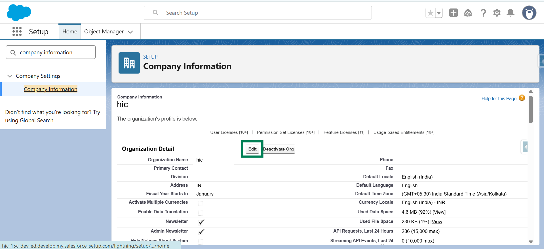The width and height of the screenshot is (544, 249).
Task: Switch to the Home tab
Action: [x=70, y=31]
